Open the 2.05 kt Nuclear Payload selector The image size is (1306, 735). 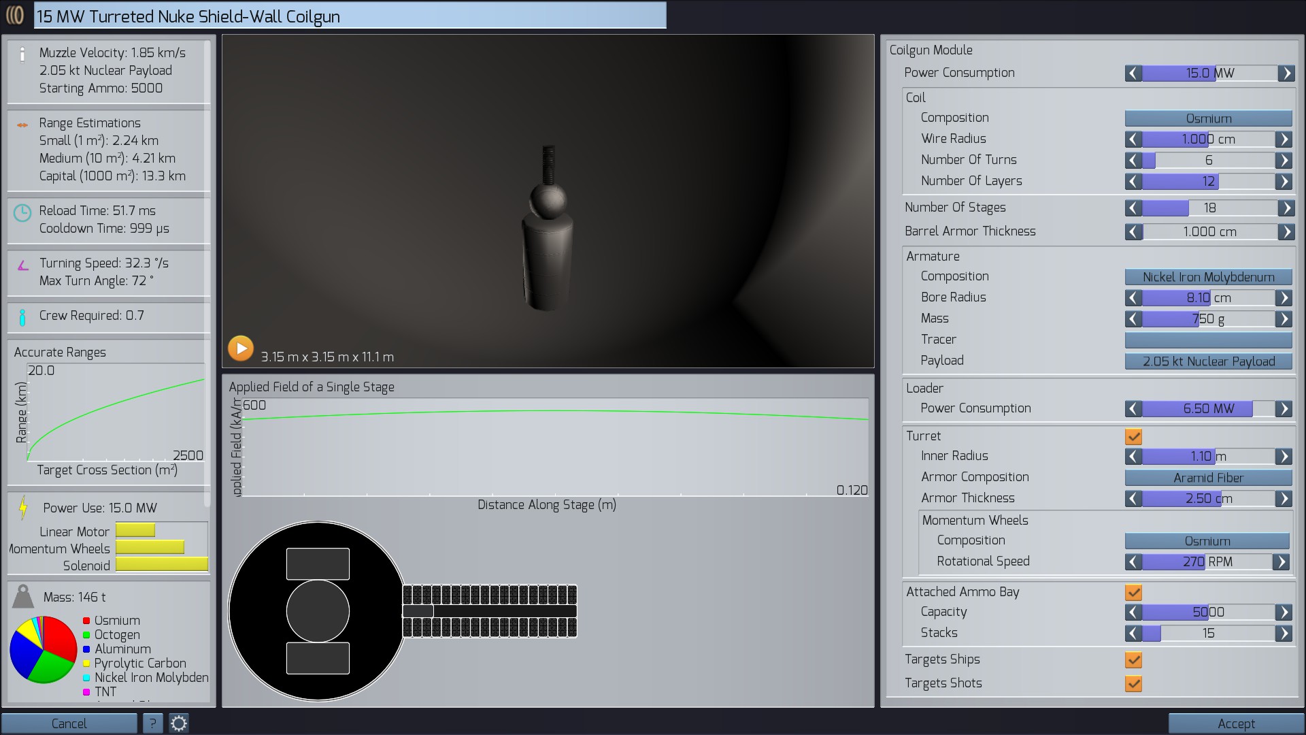click(1208, 361)
